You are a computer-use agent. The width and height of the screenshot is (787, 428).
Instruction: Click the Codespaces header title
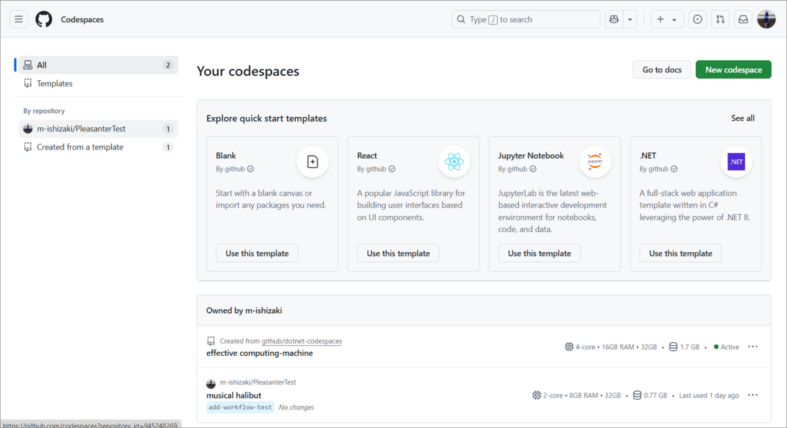coord(83,20)
